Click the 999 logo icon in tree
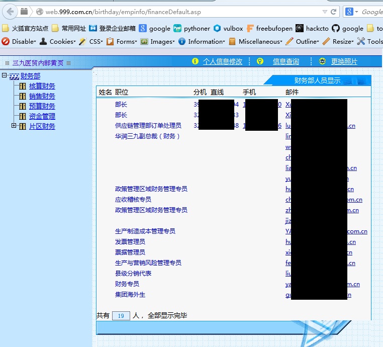This screenshot has height=347, width=383. point(14,76)
